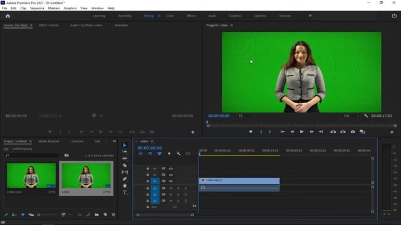This screenshot has width=401, height=225.
Task: Select the Pen tool
Action: pyautogui.click(x=125, y=179)
